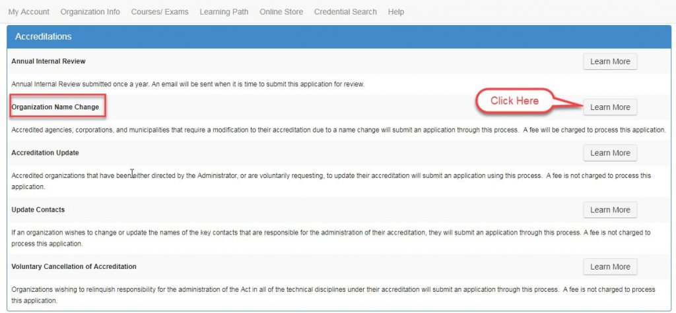Select the Accreditations panel header

point(338,37)
